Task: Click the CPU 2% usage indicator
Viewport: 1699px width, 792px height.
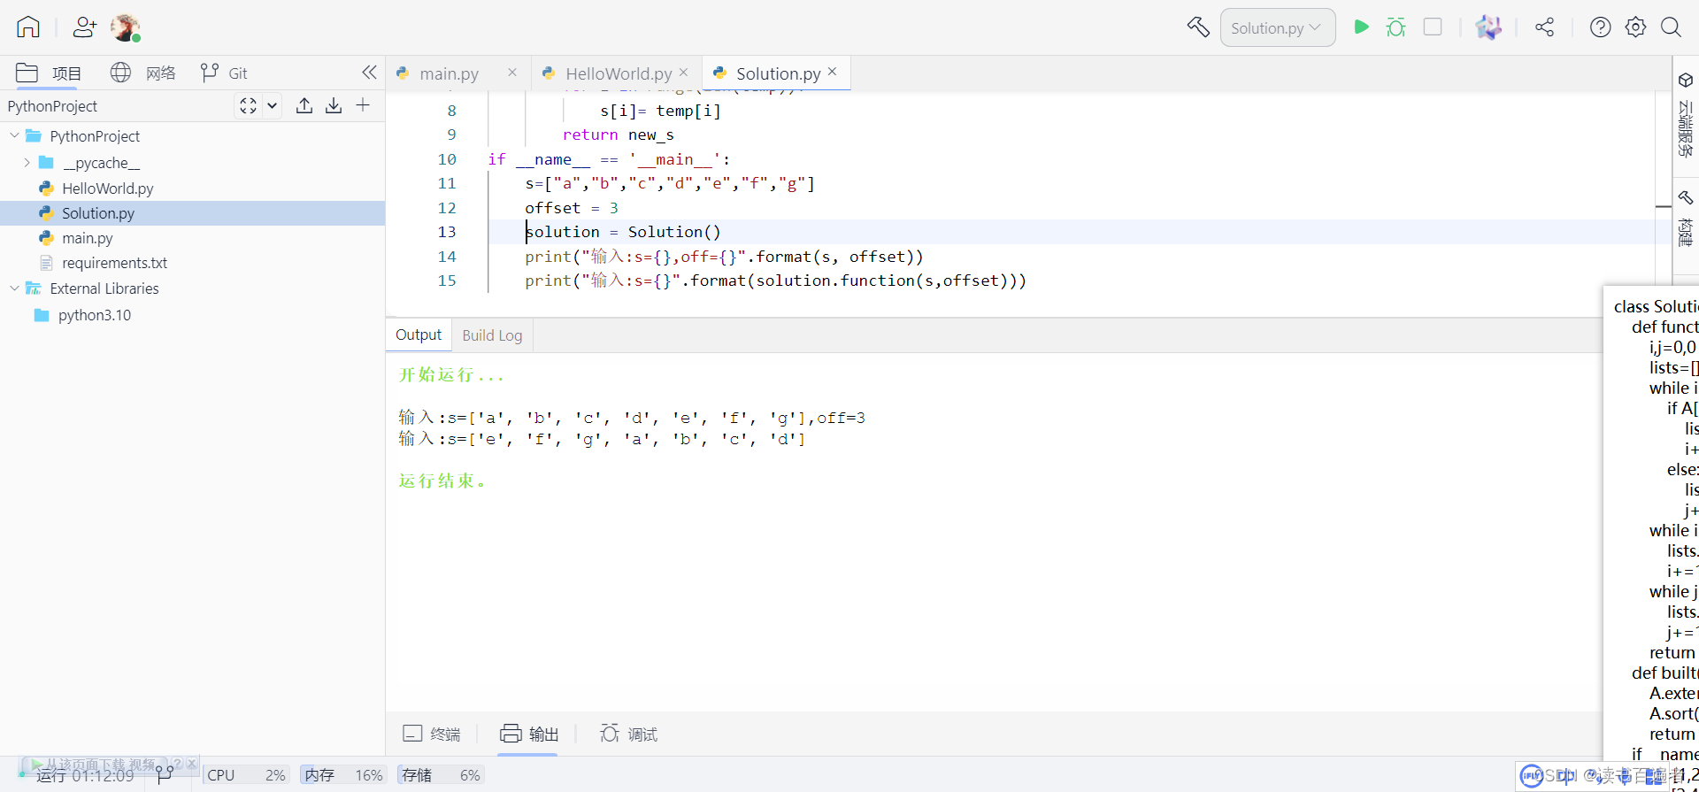Action: pos(246,775)
